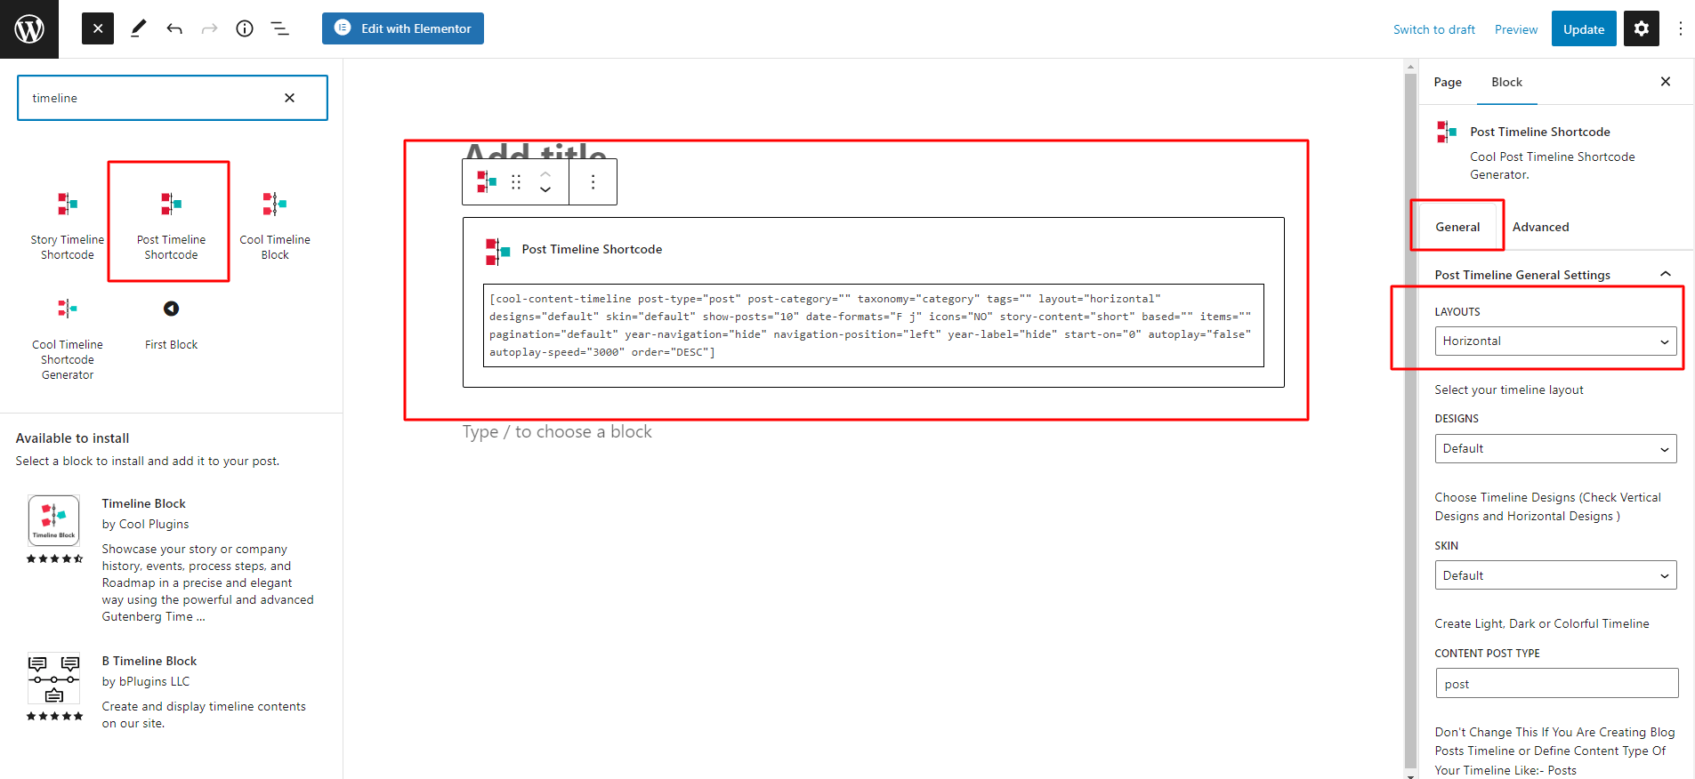This screenshot has width=1695, height=779.
Task: Clear the timeline search field
Action: point(289,98)
